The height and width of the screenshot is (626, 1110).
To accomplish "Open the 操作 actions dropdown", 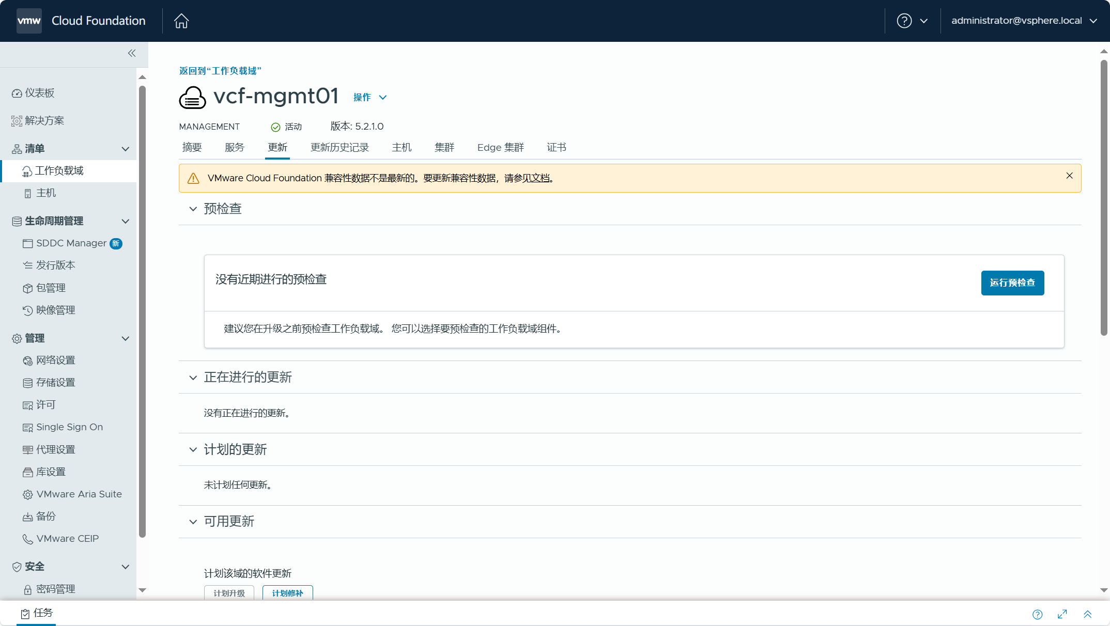I will (370, 97).
